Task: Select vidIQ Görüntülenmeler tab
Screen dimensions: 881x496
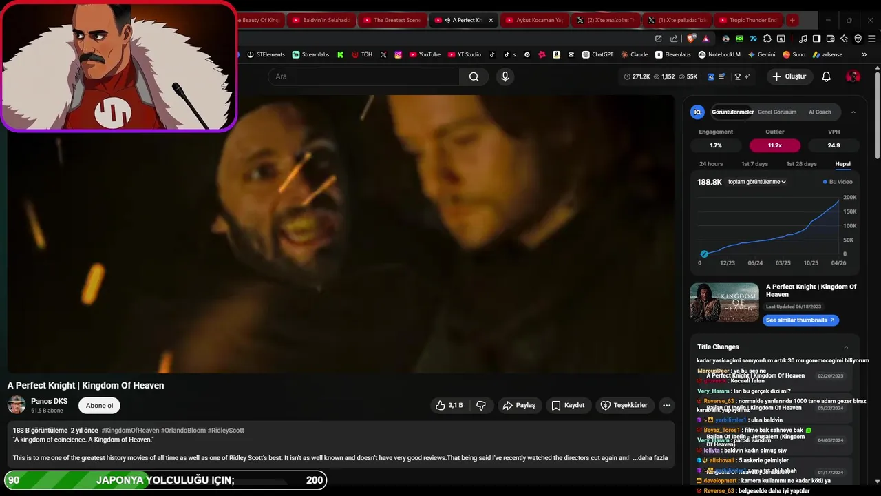Action: tap(732, 112)
